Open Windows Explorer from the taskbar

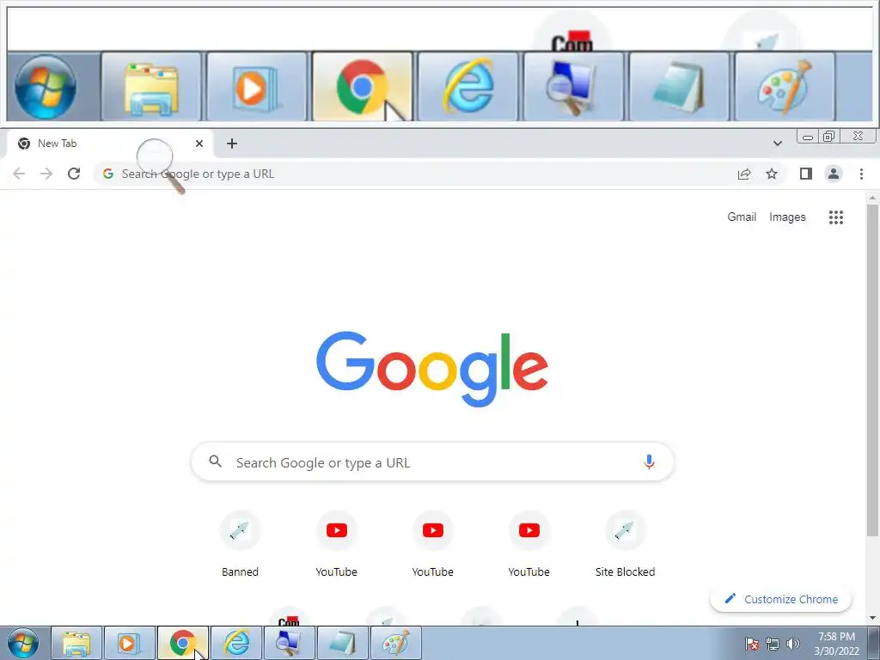[x=76, y=643]
